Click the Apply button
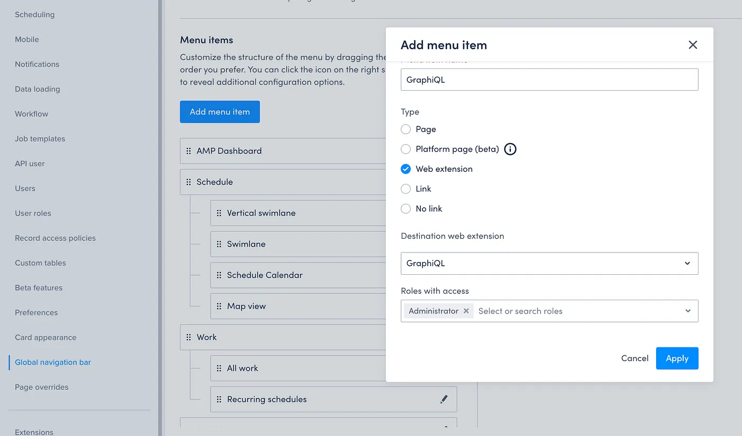742x436 pixels. (x=677, y=359)
